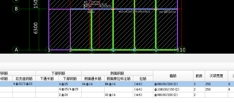Click the 下通长筋 column header

47,79
